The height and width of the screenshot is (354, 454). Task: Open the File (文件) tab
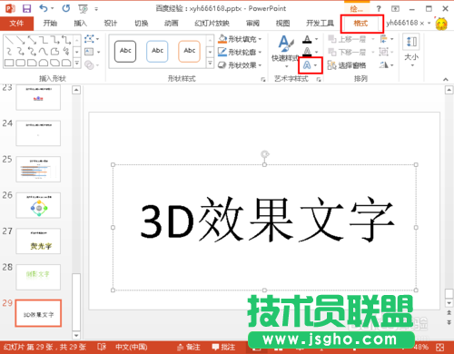point(16,24)
